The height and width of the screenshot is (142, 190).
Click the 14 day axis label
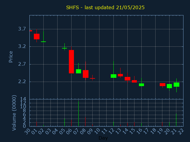tap(125, 131)
